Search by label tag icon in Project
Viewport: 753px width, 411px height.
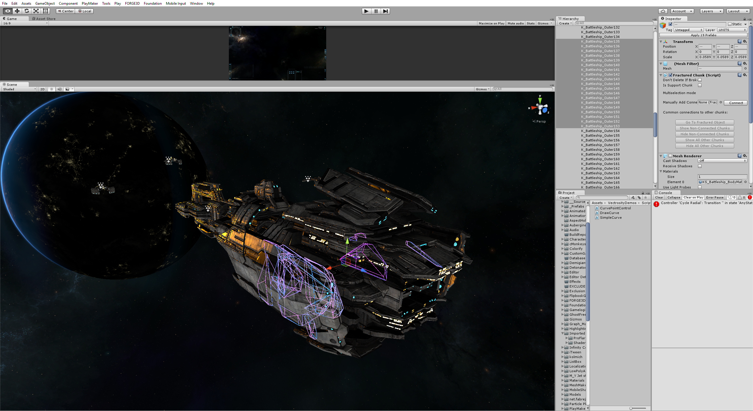(639, 198)
